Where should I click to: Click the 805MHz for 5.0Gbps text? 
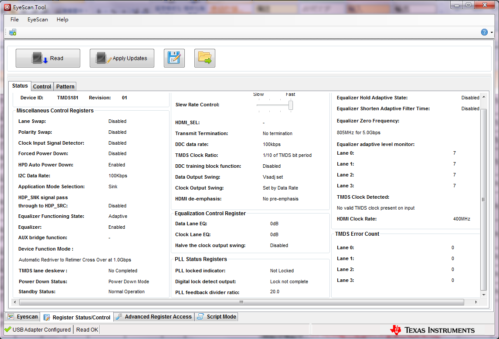pos(359,132)
